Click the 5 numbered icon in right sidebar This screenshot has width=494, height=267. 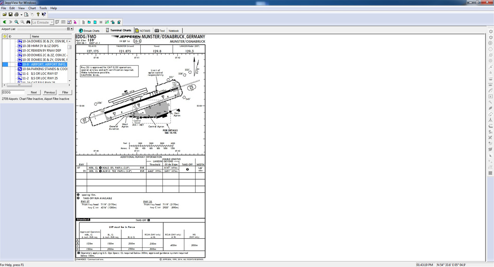[x=491, y=132]
